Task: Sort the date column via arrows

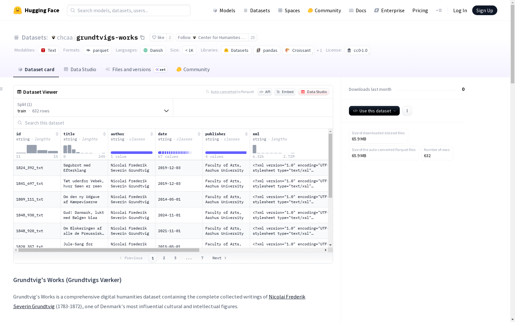Action: pyautogui.click(x=199, y=134)
